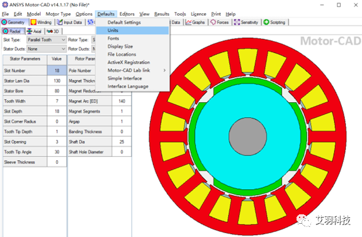The image size is (362, 237).
Task: Open the Forces tab
Action: click(220, 22)
